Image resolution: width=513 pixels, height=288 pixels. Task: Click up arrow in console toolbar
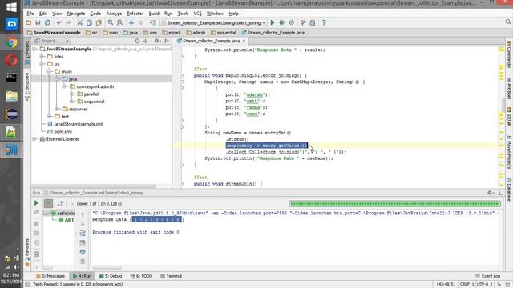point(83,214)
